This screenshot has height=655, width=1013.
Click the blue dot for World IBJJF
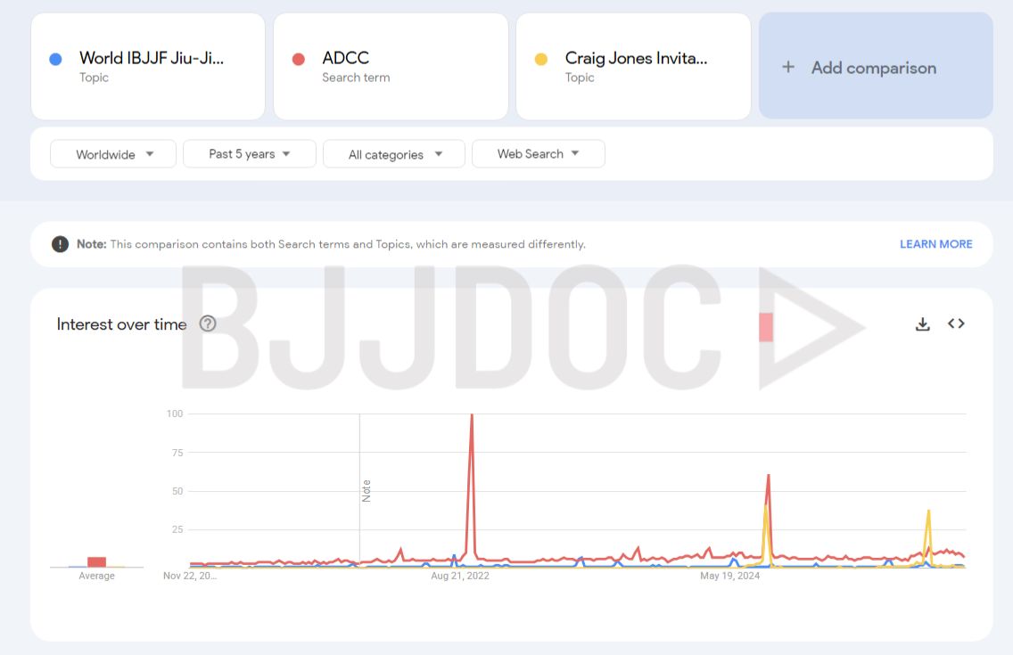pyautogui.click(x=55, y=60)
